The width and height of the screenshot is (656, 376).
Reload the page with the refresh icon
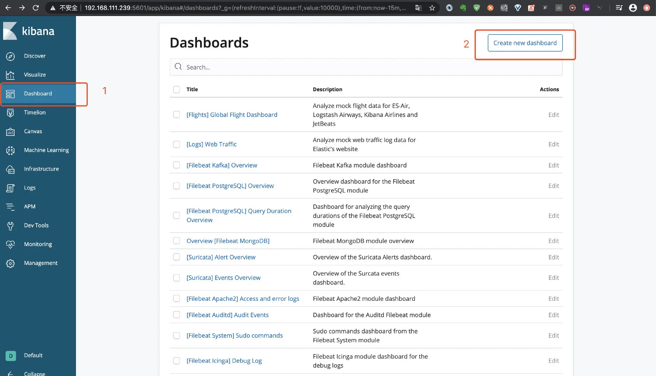(x=36, y=8)
